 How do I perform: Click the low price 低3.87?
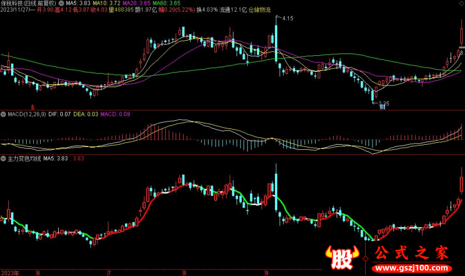coord(81,10)
